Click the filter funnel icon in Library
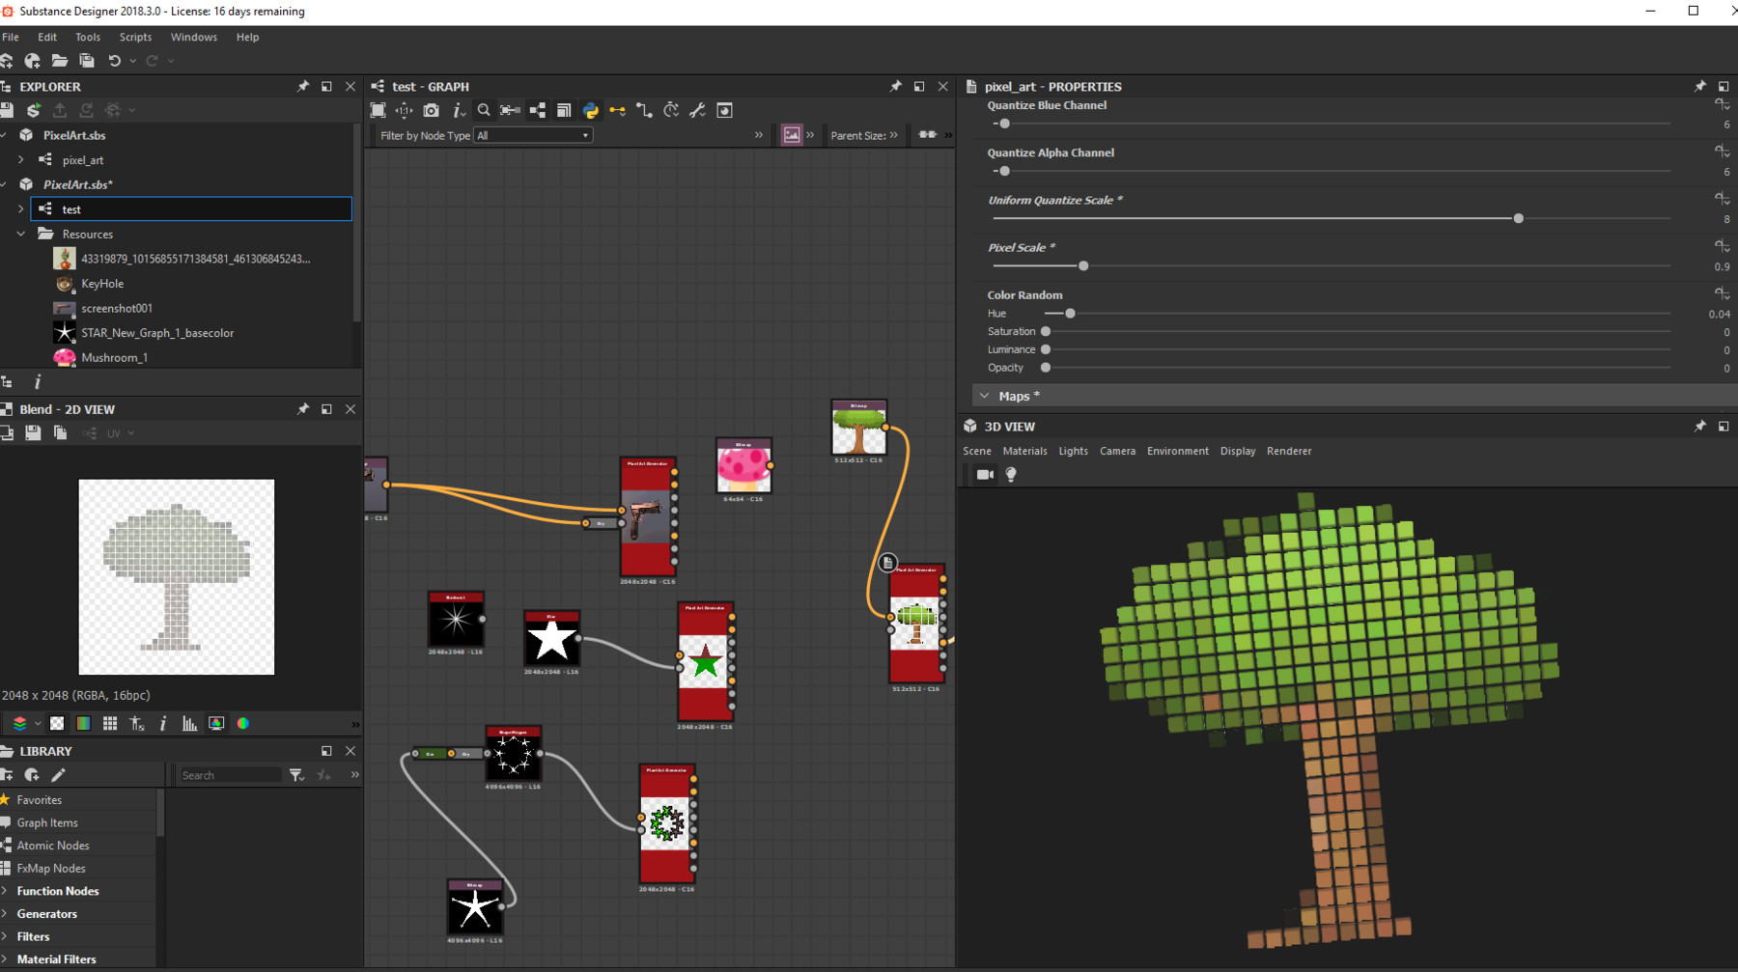Image resolution: width=1738 pixels, height=972 pixels. coord(296,775)
